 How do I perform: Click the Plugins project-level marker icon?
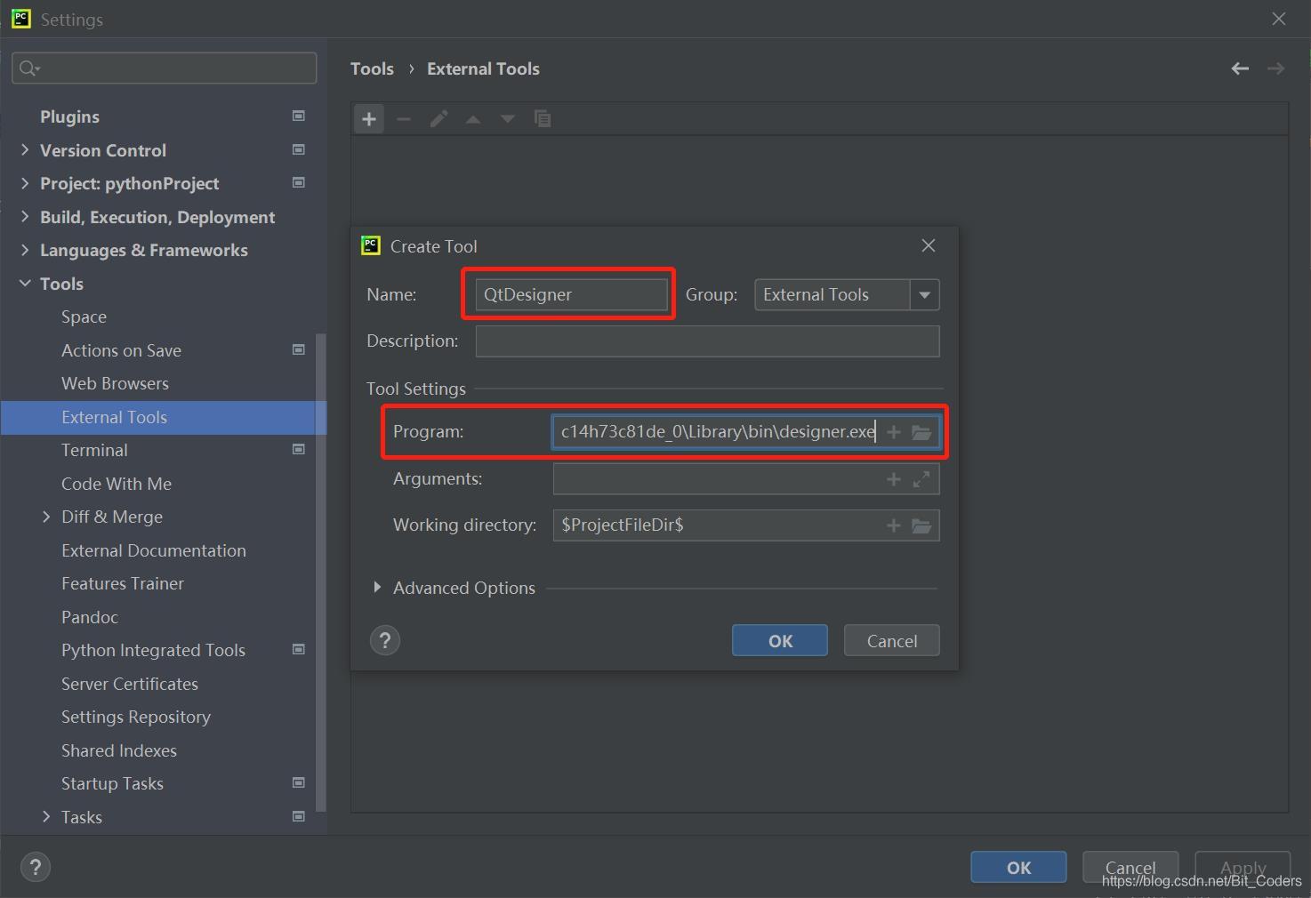299,116
